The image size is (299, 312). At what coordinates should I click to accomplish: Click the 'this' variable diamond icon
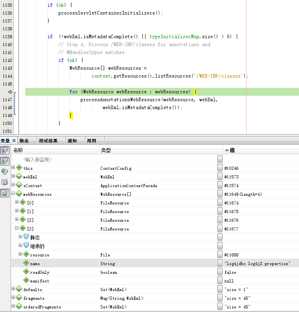19,167
